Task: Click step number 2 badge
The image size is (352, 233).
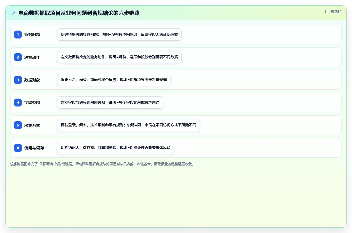Action: coord(18,57)
